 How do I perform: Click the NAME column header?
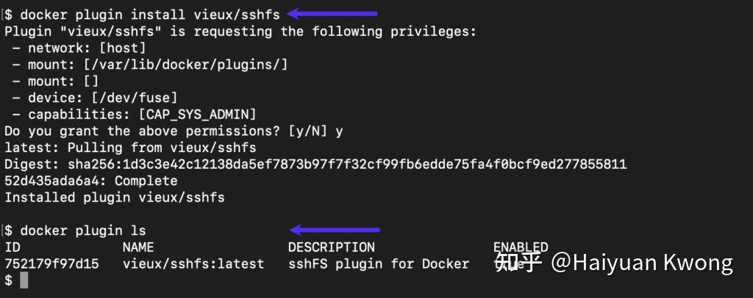[x=138, y=247]
